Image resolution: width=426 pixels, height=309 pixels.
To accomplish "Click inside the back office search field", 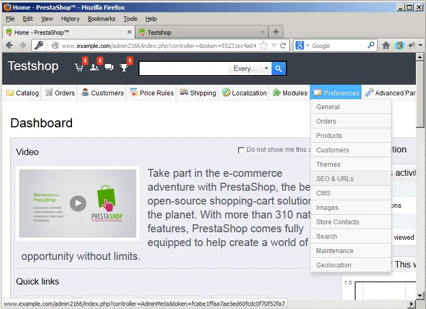I will (184, 69).
